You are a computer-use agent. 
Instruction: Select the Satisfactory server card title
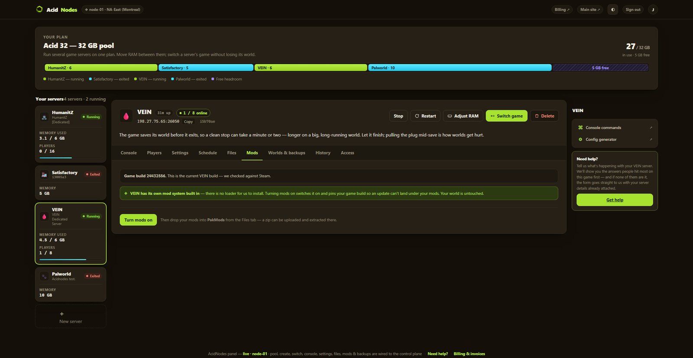coord(65,173)
